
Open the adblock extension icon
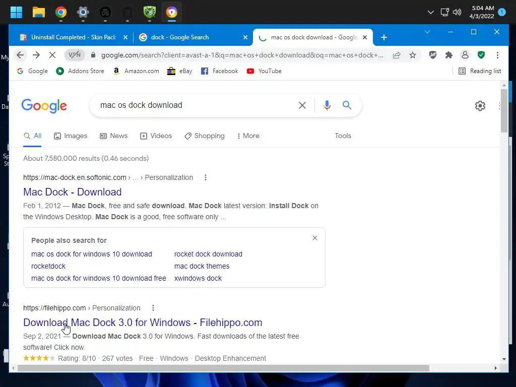[433, 55]
